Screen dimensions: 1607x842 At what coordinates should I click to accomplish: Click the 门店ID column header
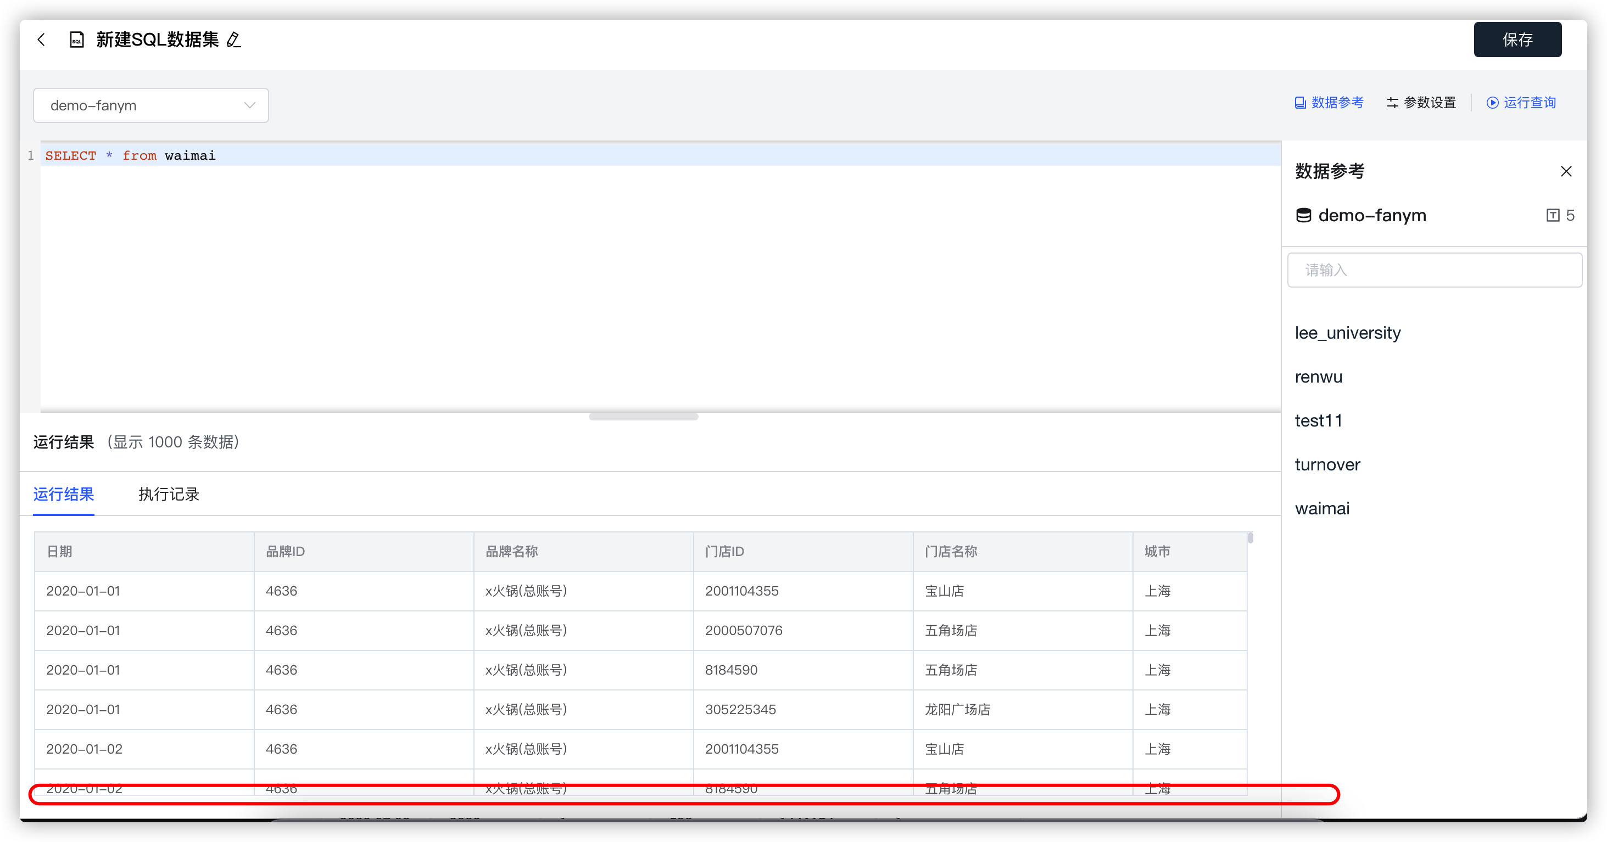pos(803,552)
